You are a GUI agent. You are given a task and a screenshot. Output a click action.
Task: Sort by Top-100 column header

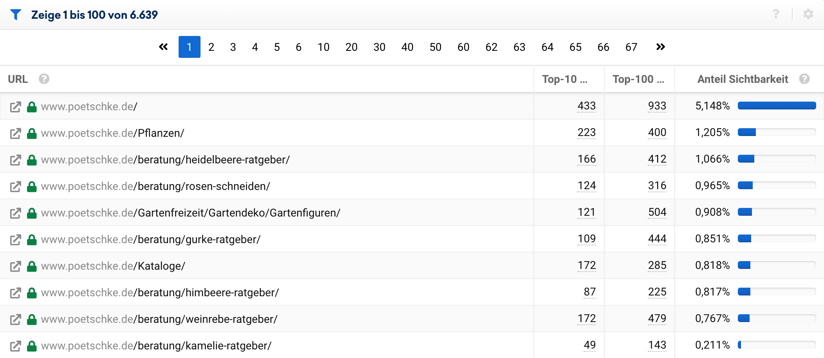click(x=638, y=79)
